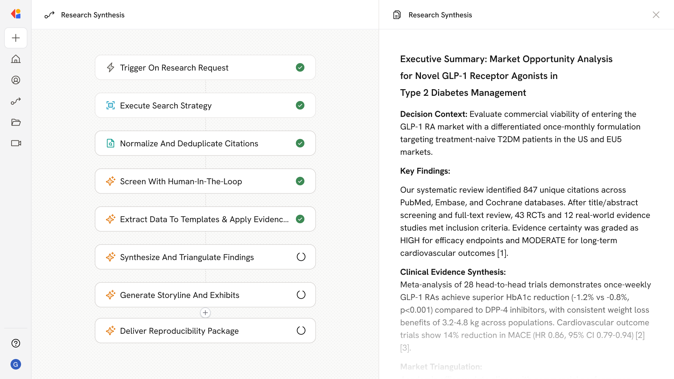Select Normalize And Deduplicate Citations step

(x=189, y=143)
